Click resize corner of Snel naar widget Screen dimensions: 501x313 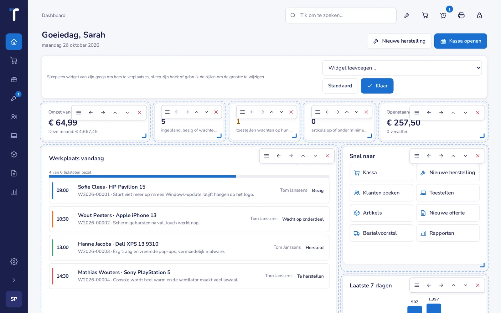coord(482,265)
